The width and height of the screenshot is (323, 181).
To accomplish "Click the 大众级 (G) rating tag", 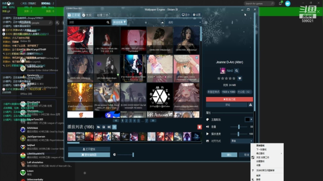I will [244, 92].
